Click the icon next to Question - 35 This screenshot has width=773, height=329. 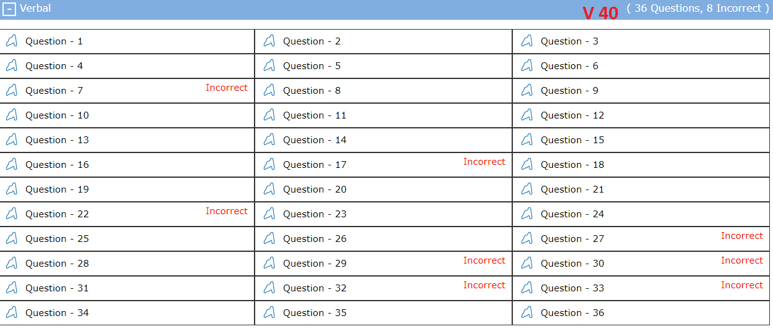(x=269, y=313)
